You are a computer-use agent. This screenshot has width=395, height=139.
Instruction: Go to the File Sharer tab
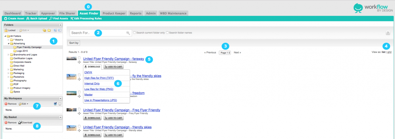tap(67, 13)
